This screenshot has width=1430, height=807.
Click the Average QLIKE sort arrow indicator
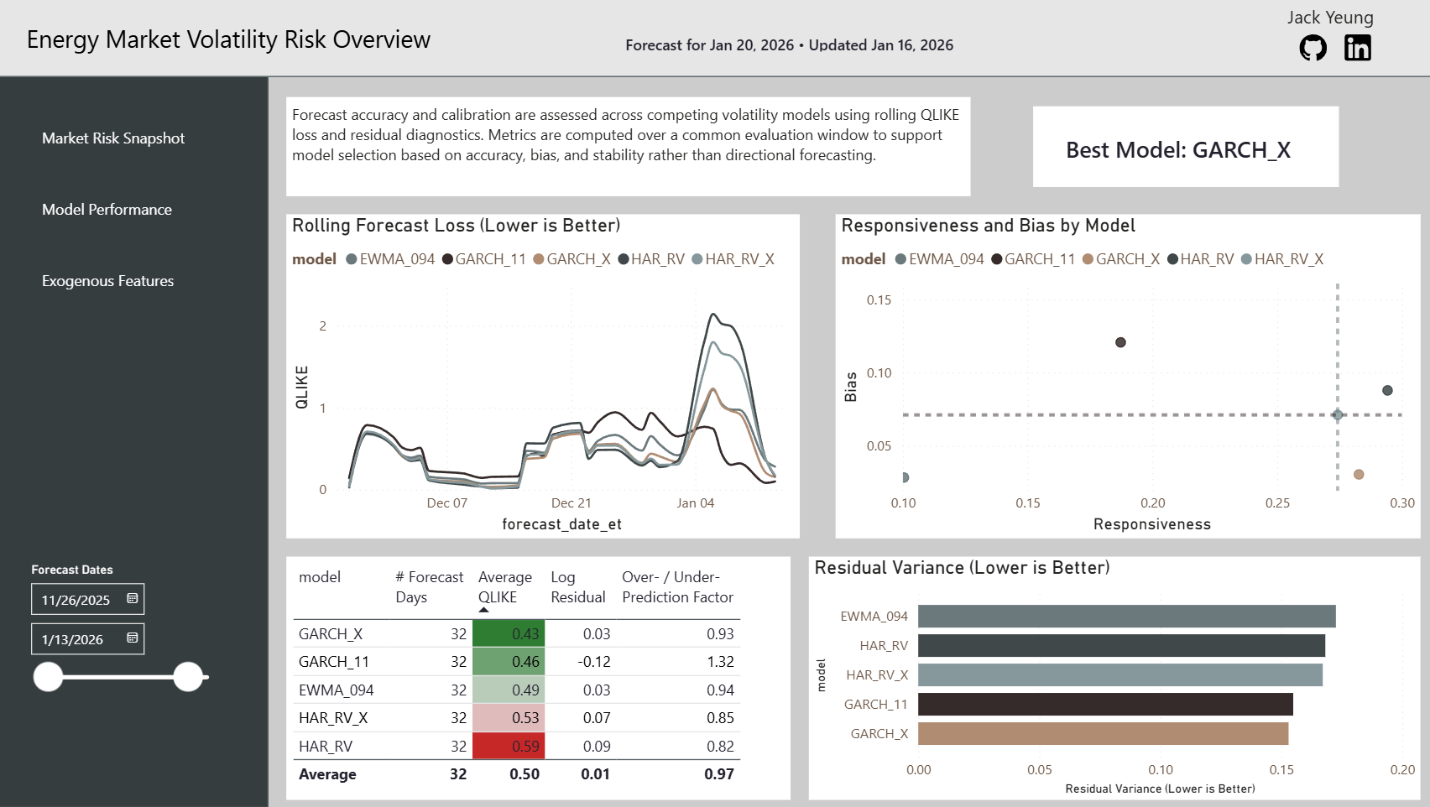483,610
